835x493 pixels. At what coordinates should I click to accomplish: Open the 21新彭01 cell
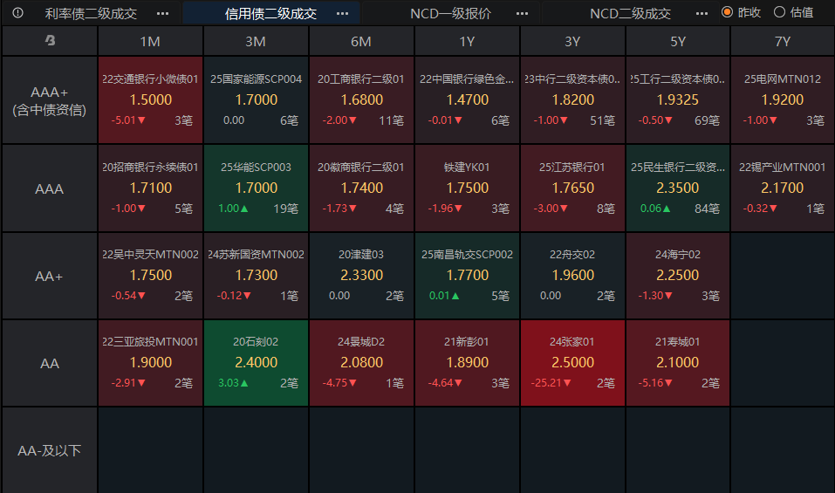point(467,363)
